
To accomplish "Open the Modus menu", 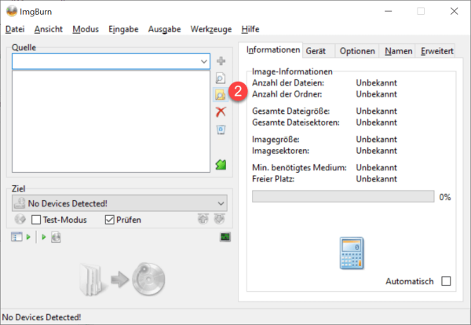I will point(86,29).
